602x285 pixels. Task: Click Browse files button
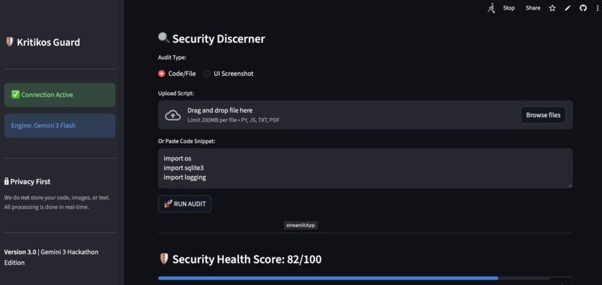coord(543,115)
